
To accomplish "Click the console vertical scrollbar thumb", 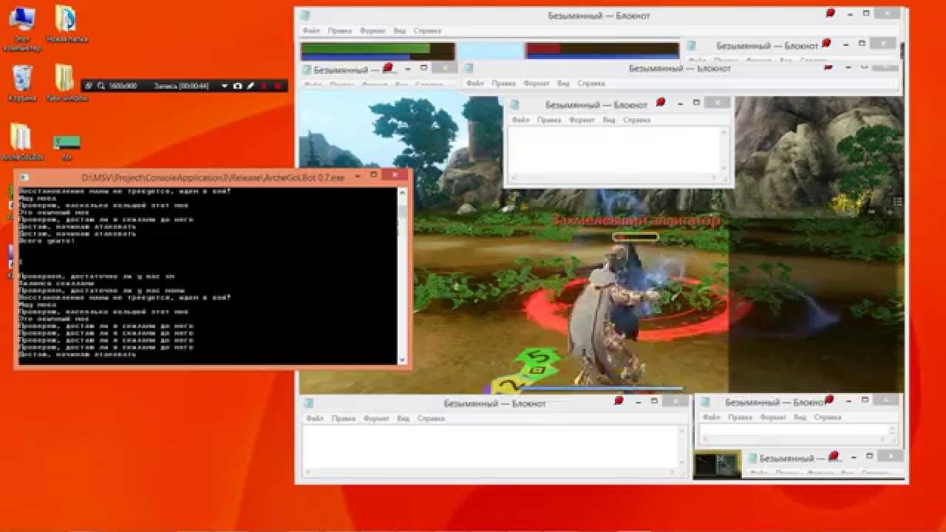I will pos(403,213).
